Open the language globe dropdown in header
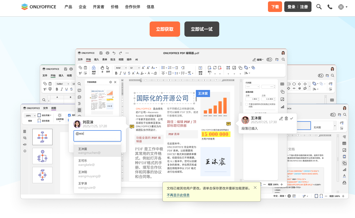 point(343,7)
